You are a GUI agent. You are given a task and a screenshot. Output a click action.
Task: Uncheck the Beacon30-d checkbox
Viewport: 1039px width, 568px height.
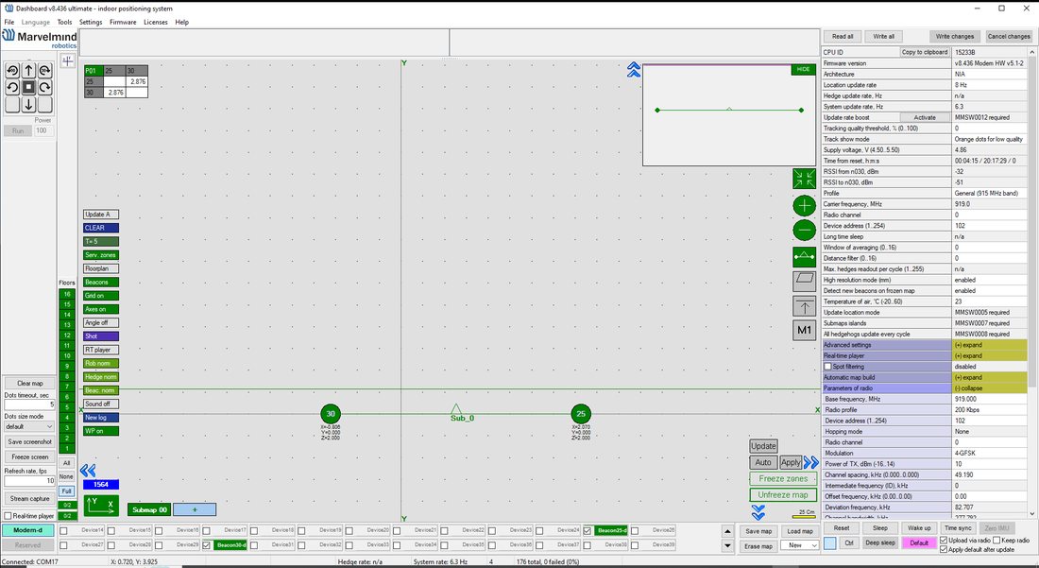click(x=207, y=545)
